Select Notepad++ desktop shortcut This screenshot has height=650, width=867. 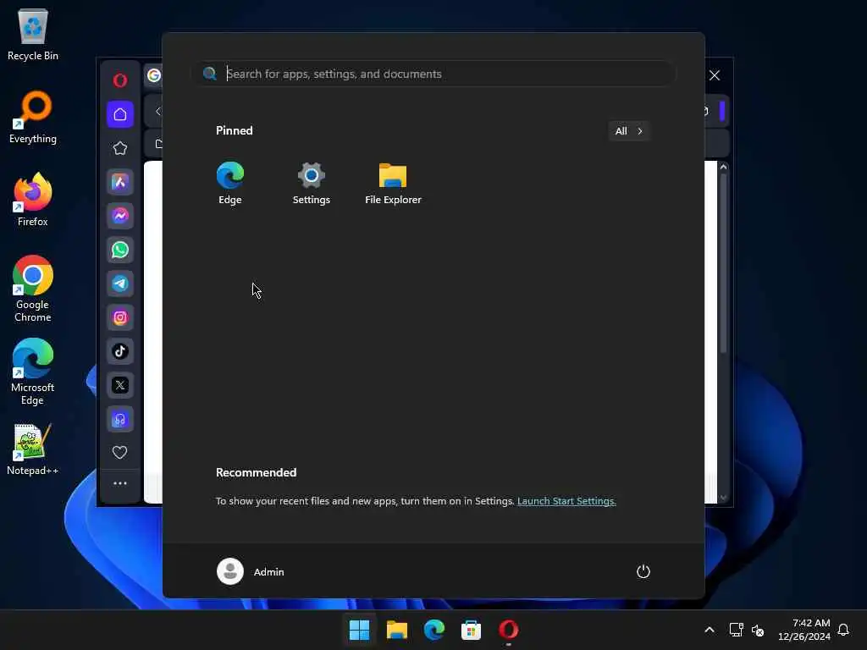tap(33, 449)
